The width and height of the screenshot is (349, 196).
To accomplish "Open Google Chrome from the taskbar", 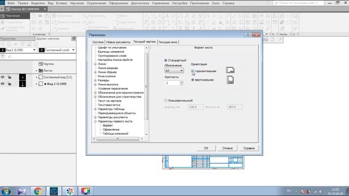I will point(38,191).
